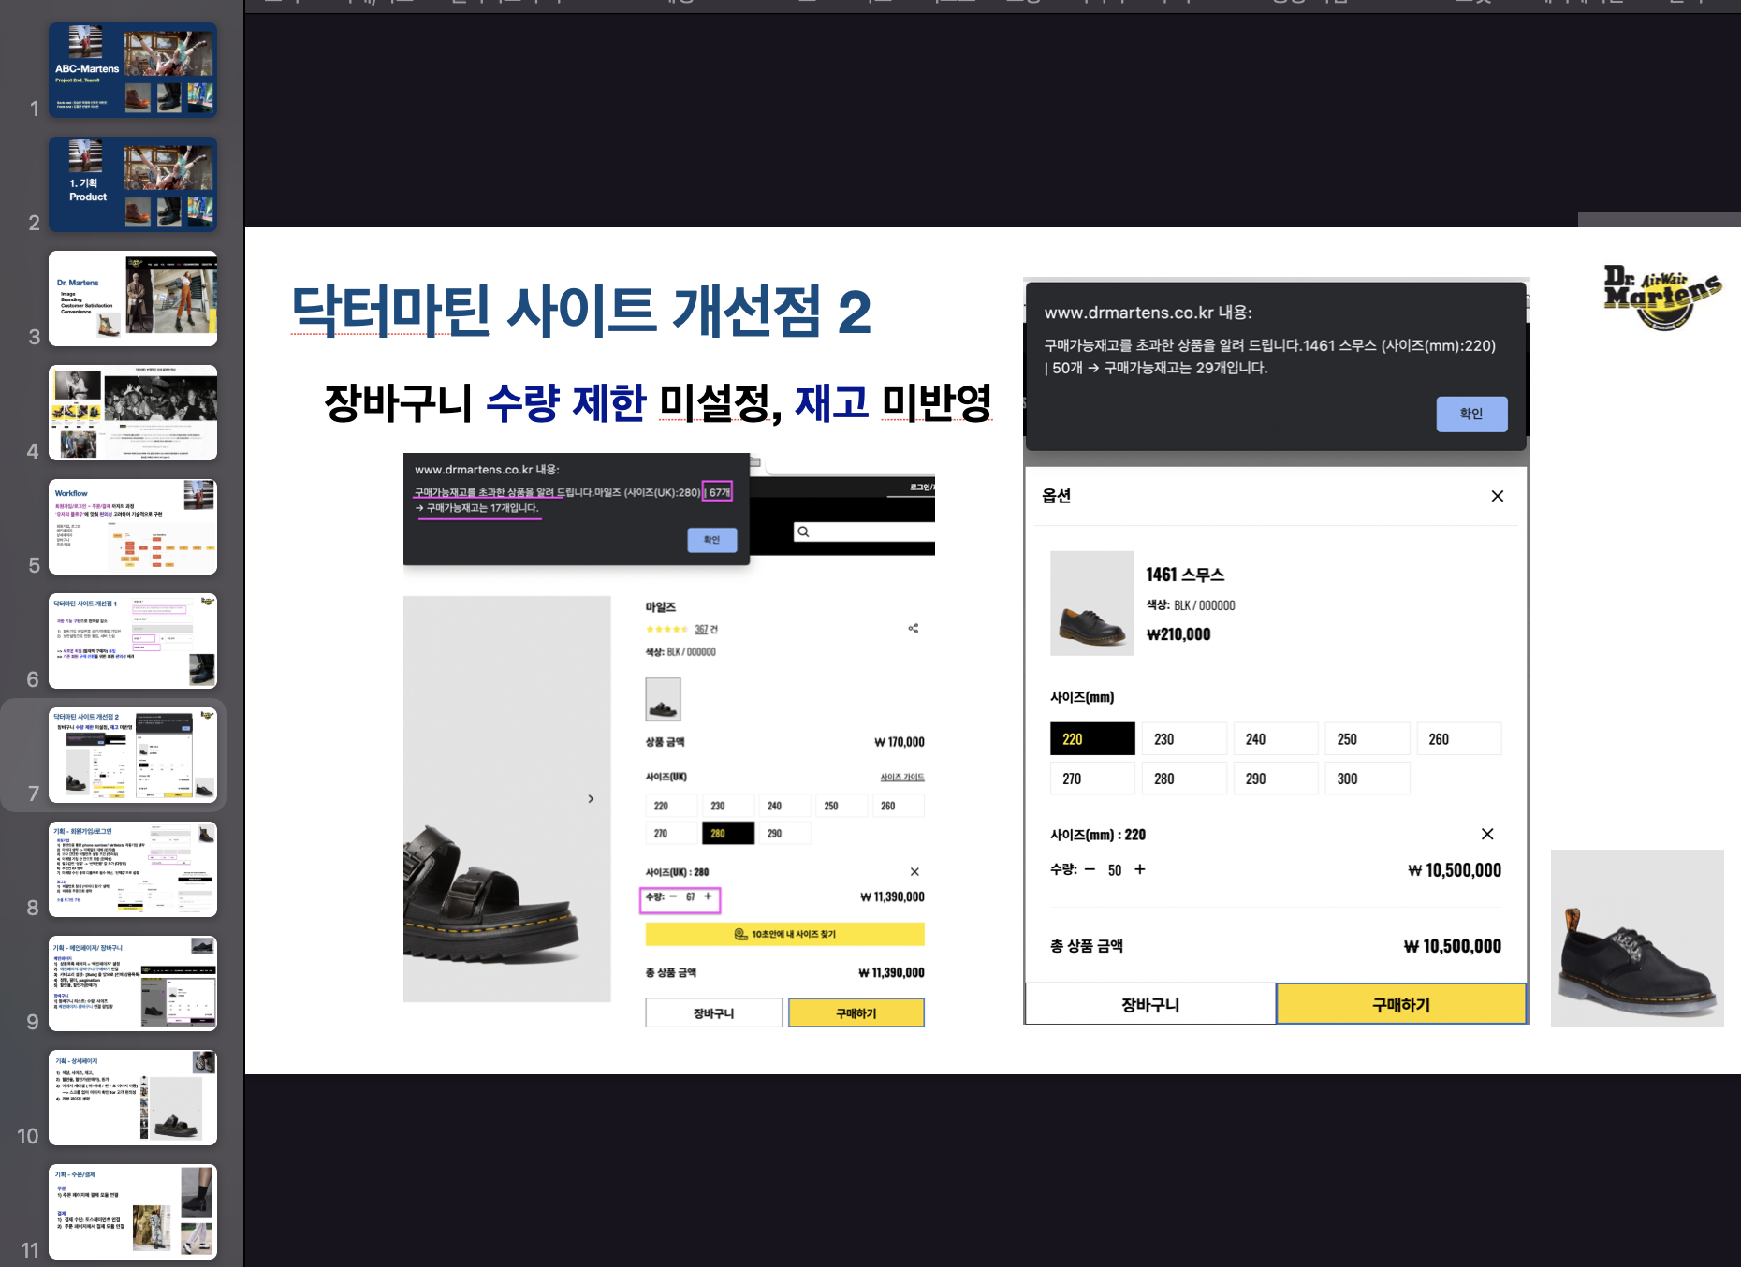Screen dimensions: 1741x1267
Task: Increase quantity with plus beside 67
Action: (x=708, y=896)
